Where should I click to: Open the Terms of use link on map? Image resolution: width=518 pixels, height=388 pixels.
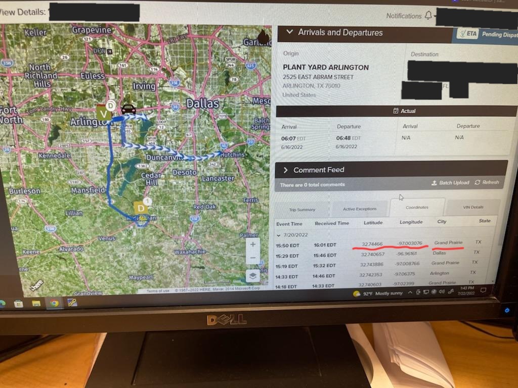pyautogui.click(x=158, y=291)
